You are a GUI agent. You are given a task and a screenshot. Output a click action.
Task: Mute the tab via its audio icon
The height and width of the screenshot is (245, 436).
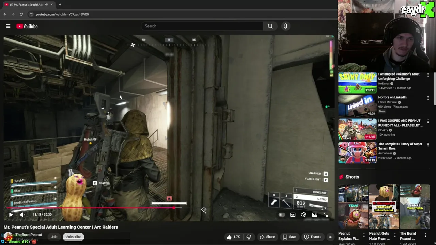click(x=46, y=5)
